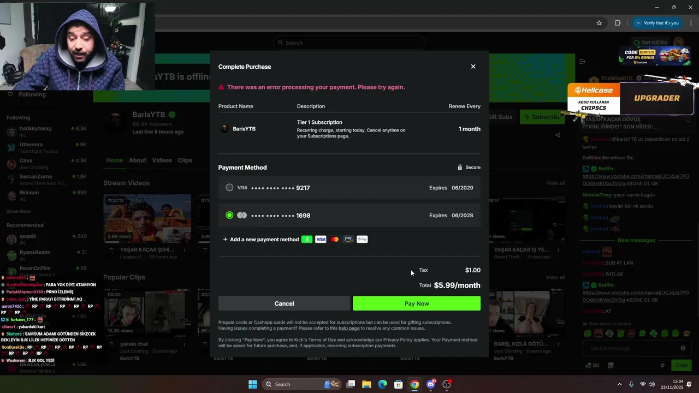This screenshot has width=699, height=393.
Task: Open Cavs channel in sidebar
Action: click(x=46, y=164)
